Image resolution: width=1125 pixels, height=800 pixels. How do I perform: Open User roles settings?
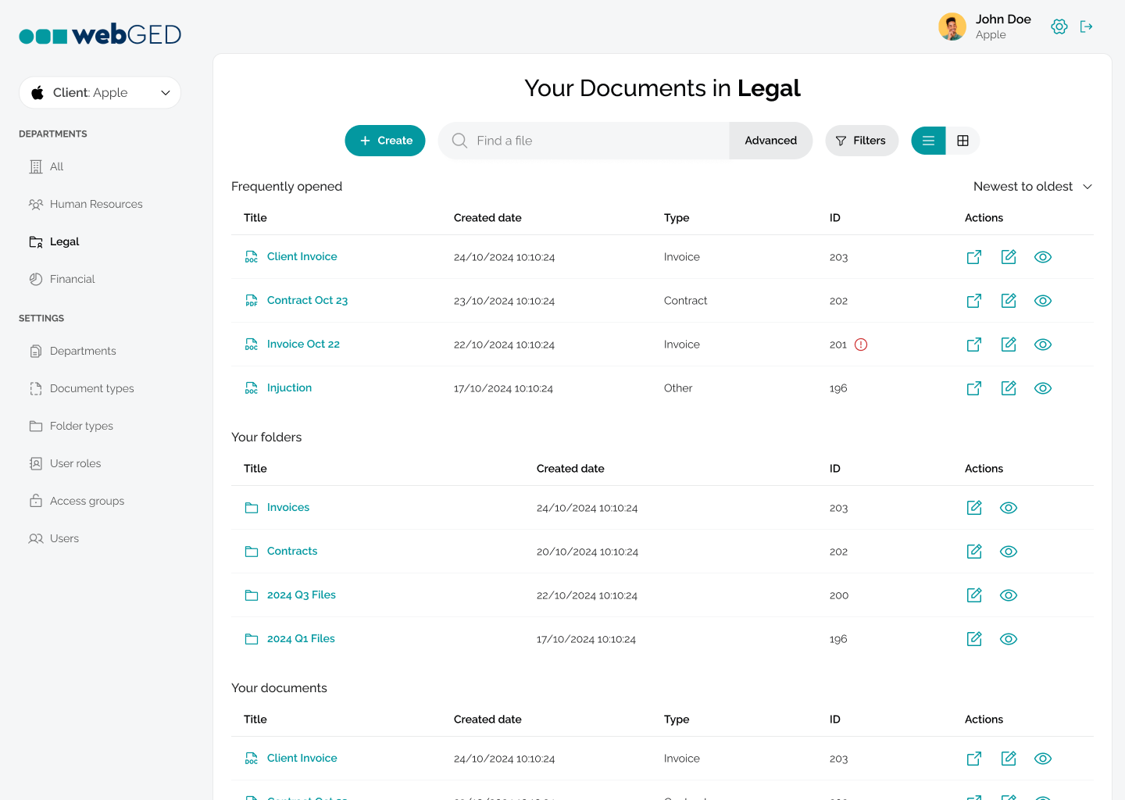coord(66,463)
